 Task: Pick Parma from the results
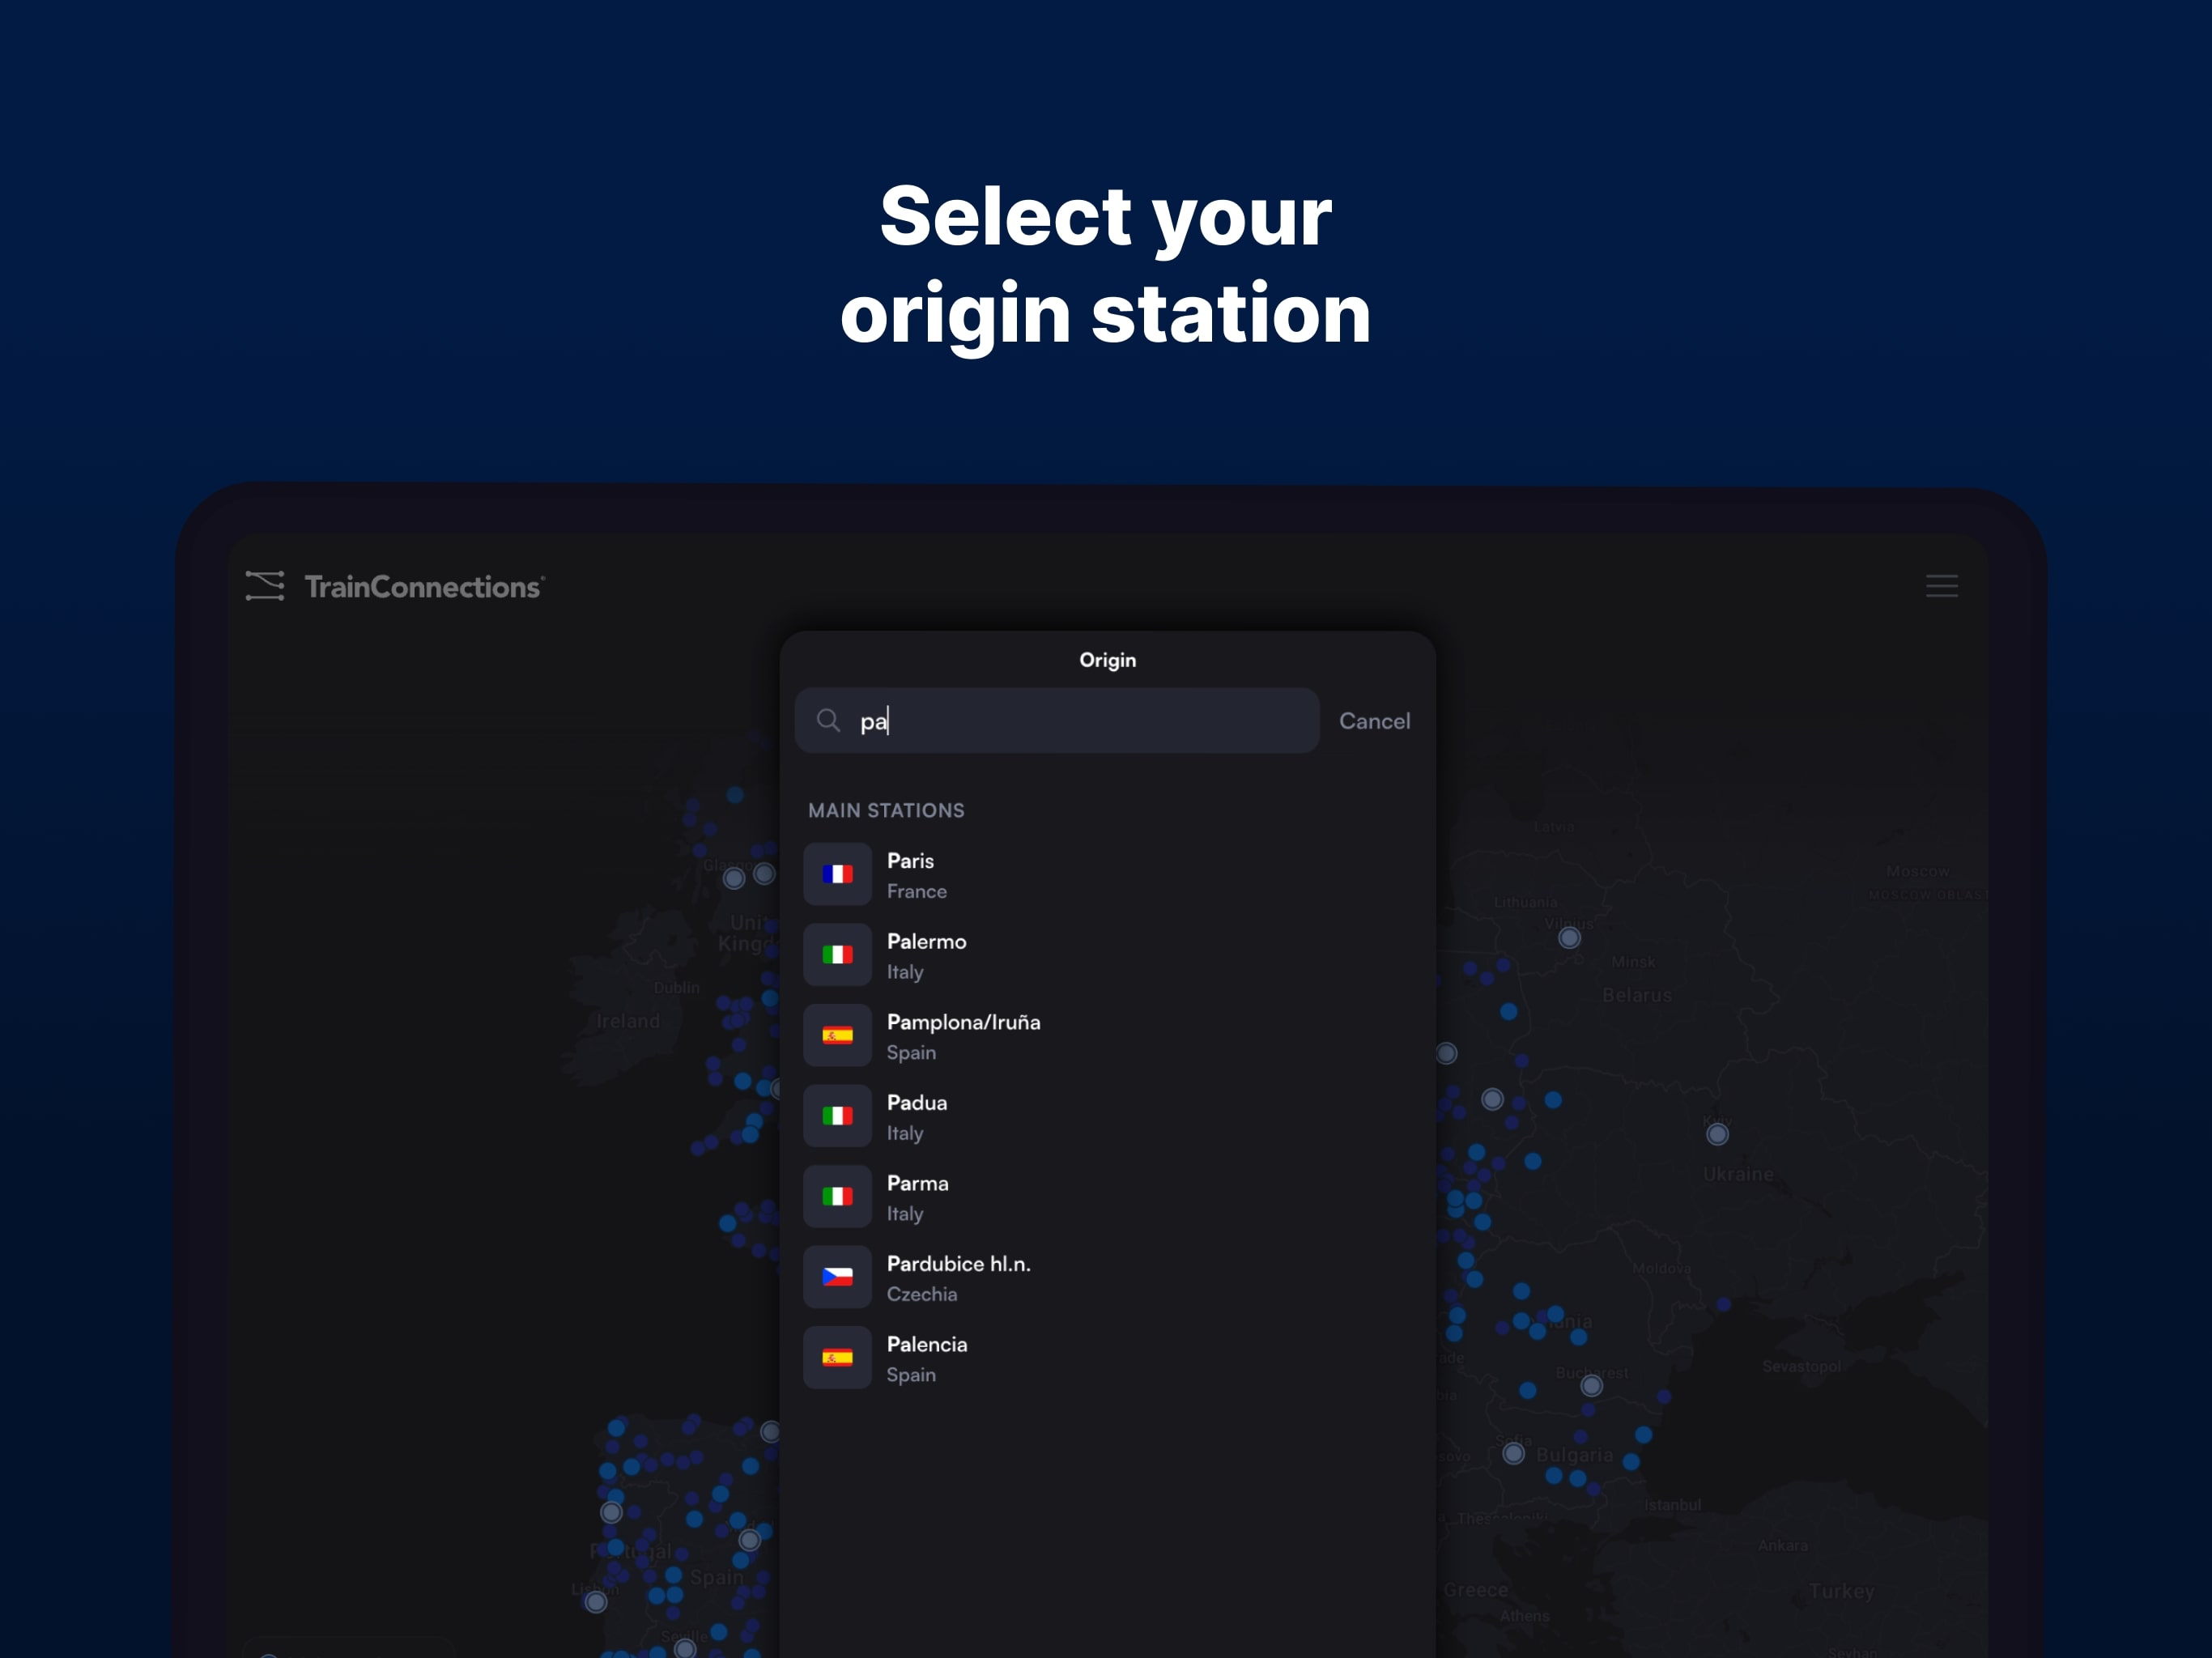[x=1108, y=1196]
